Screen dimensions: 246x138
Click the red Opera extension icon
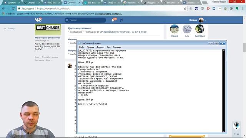pos(208,8)
